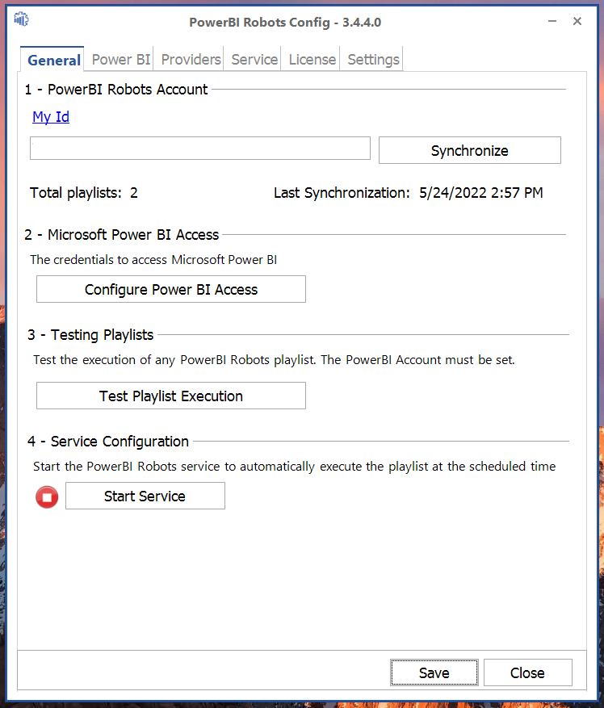
Task: Click the account ID text field
Action: click(199, 149)
